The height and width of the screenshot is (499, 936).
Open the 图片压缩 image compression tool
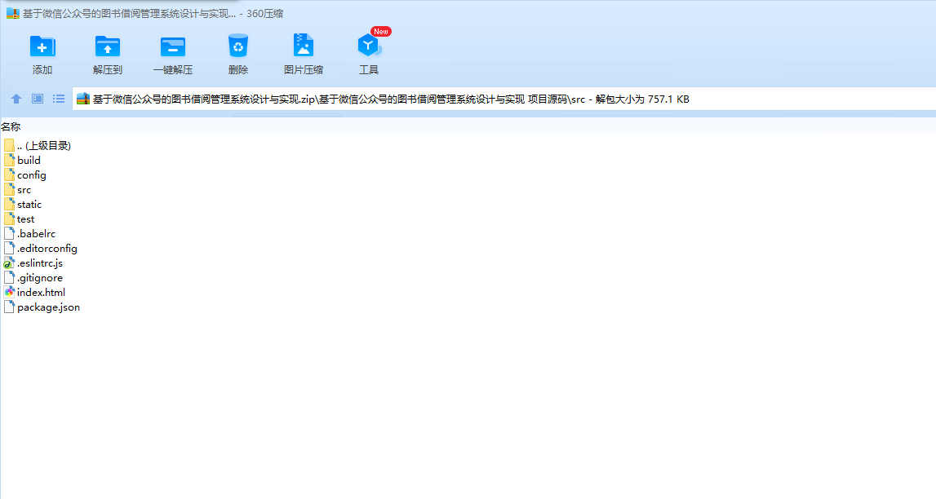point(304,46)
